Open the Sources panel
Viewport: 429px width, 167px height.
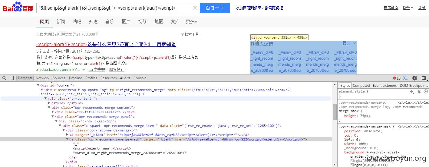tap(59, 78)
